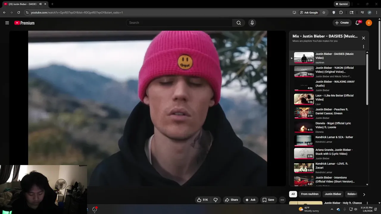Click the Mix playlist scrollbar
The image size is (381, 214).
pos(367,80)
